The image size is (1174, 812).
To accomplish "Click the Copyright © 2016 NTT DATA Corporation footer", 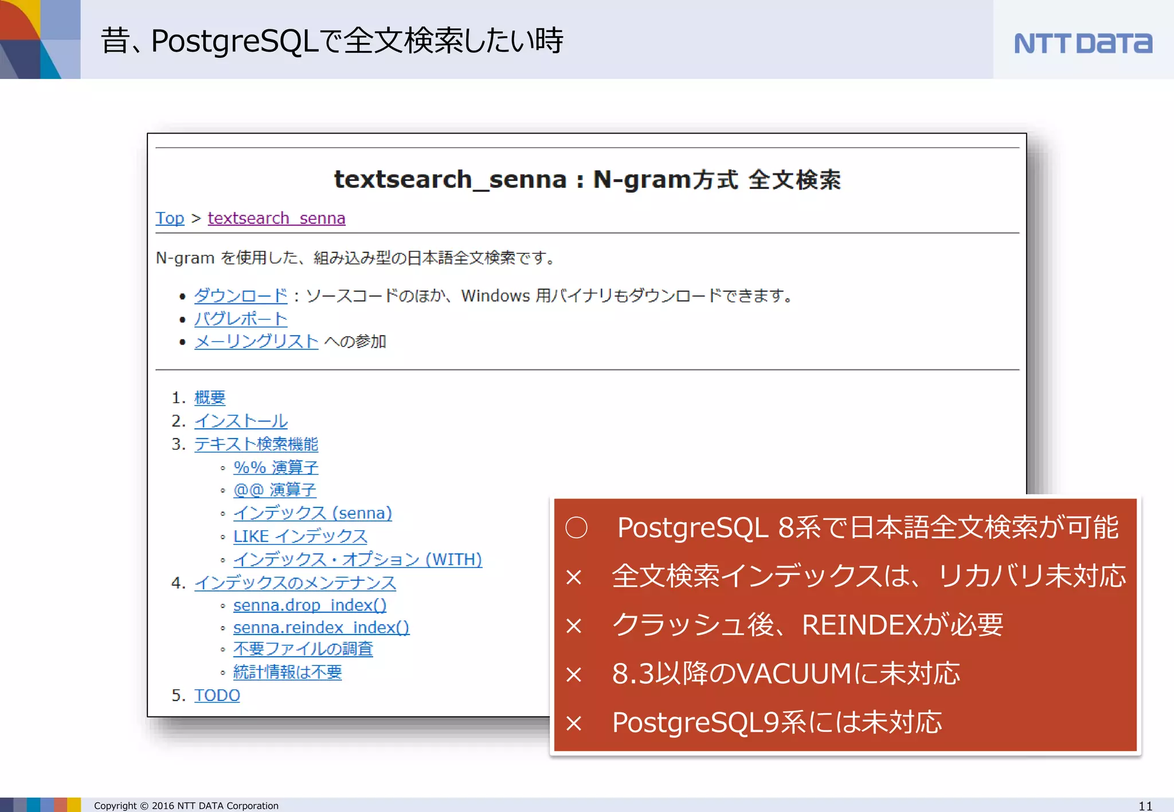I will click(186, 806).
